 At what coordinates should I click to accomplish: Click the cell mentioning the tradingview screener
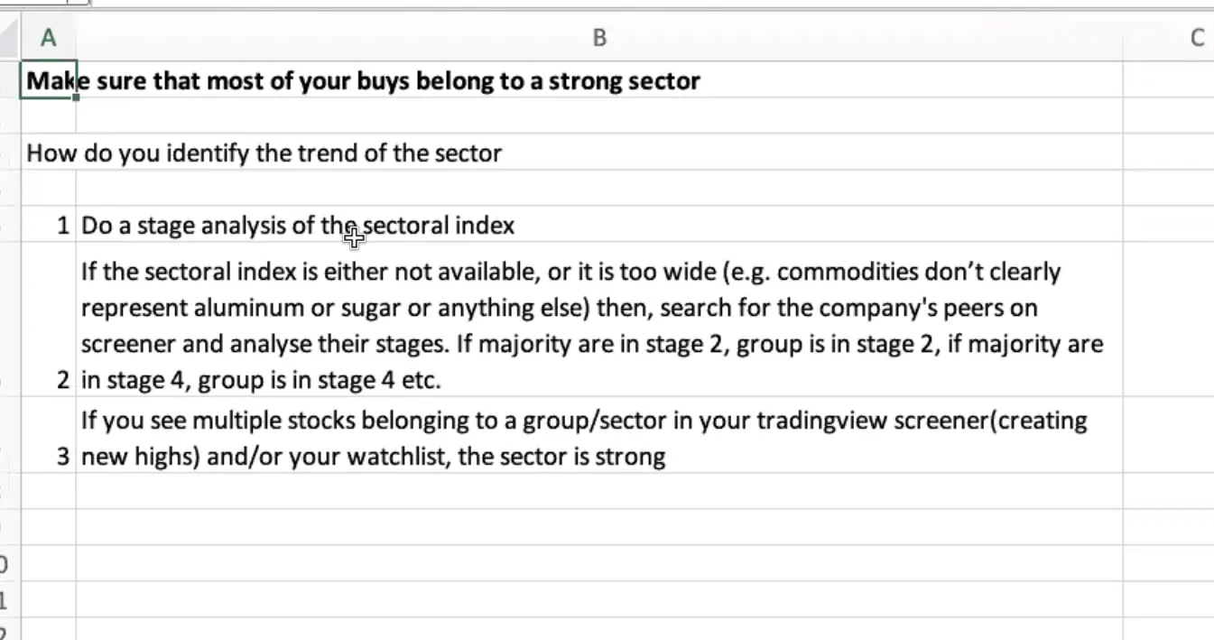pos(598,438)
